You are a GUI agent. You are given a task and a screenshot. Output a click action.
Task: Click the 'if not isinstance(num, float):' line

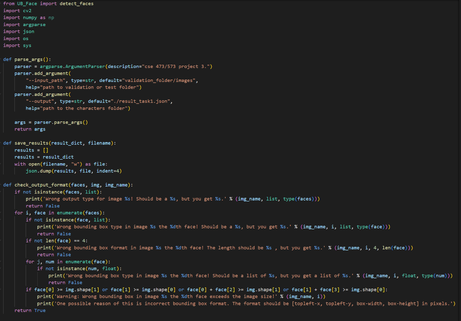(79, 269)
